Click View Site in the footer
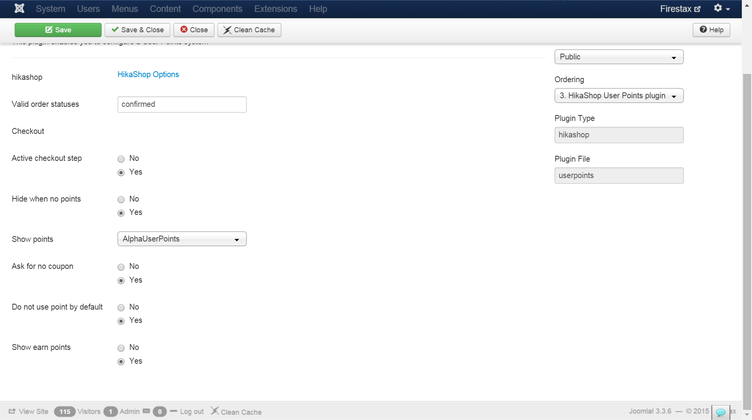The width and height of the screenshot is (752, 420). pyautogui.click(x=29, y=411)
